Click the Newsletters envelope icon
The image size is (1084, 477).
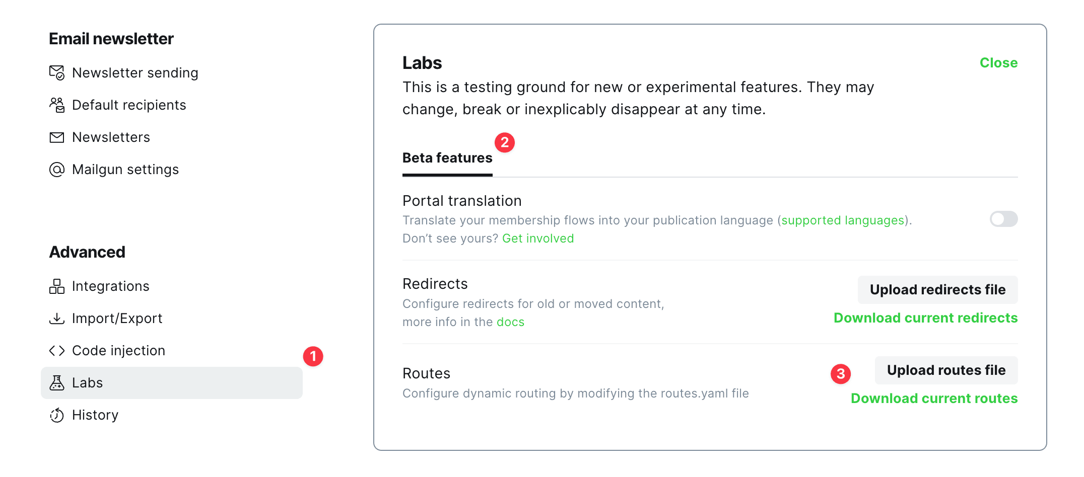pyautogui.click(x=57, y=137)
